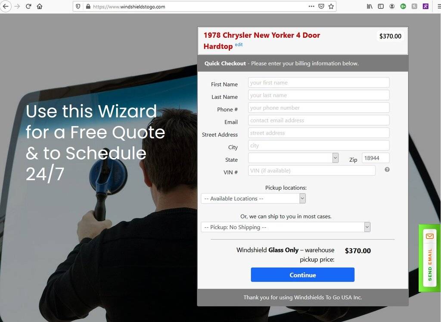
Task: Go back with the browser back arrow
Action: coord(6,6)
